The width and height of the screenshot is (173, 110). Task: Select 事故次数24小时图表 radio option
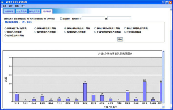click(5, 28)
